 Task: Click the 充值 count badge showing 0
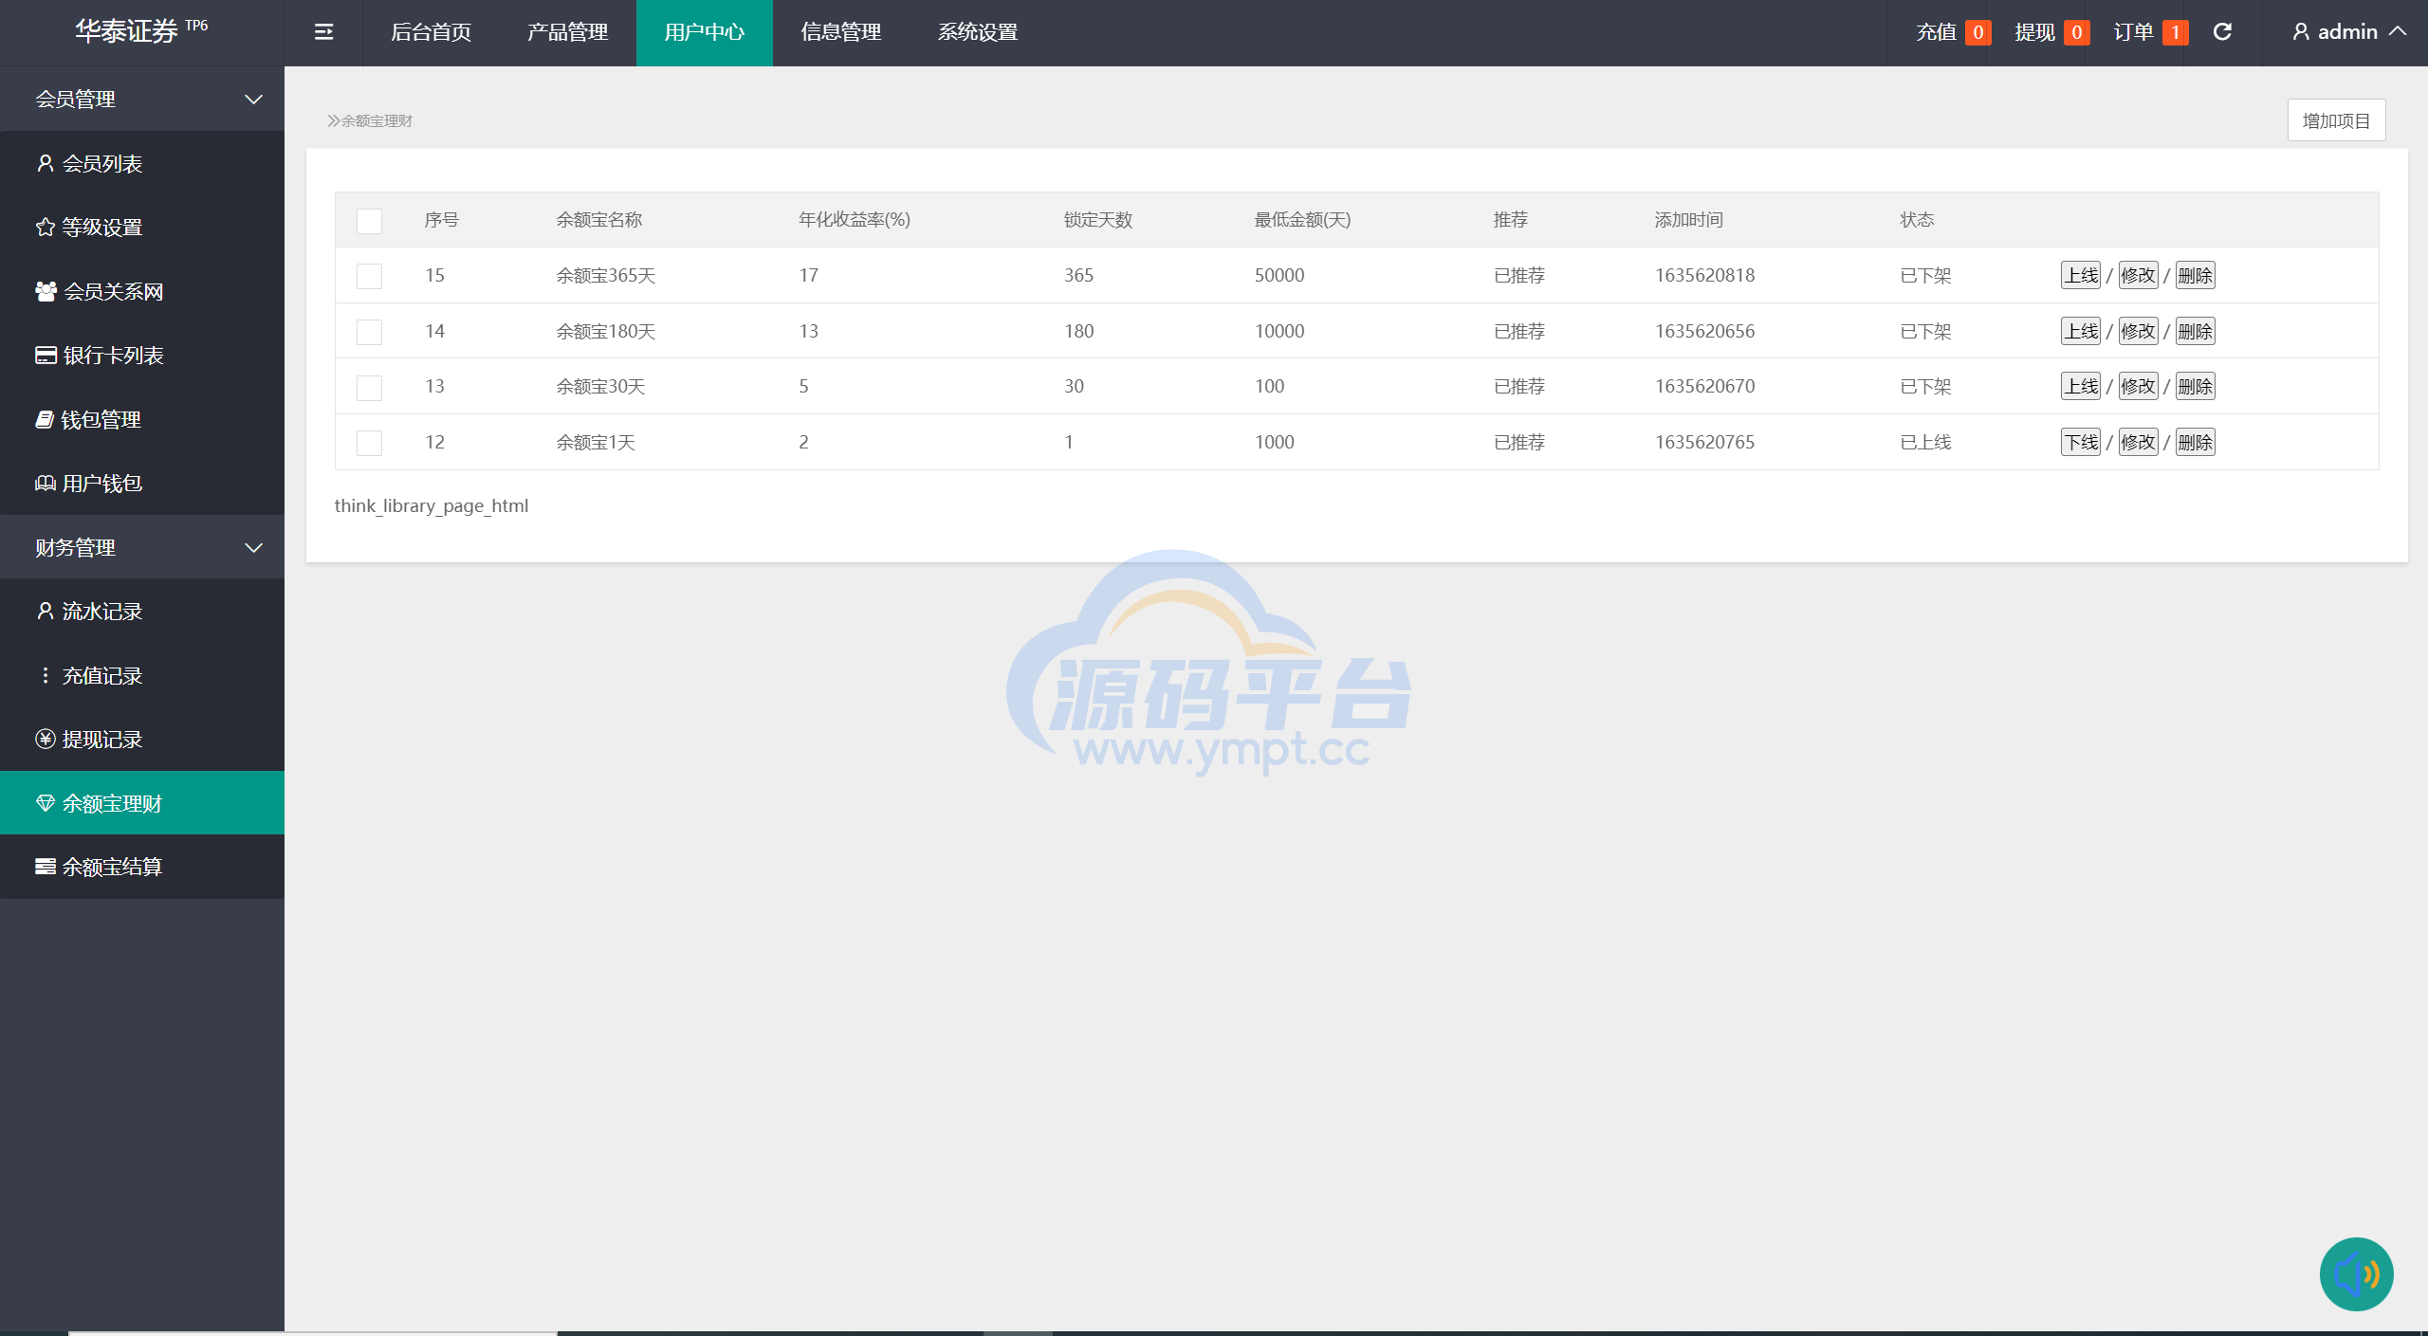(x=1977, y=32)
